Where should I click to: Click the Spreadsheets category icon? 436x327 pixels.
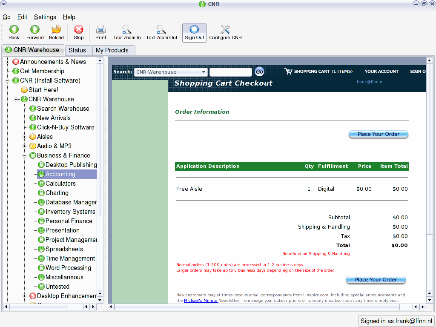[41, 249]
